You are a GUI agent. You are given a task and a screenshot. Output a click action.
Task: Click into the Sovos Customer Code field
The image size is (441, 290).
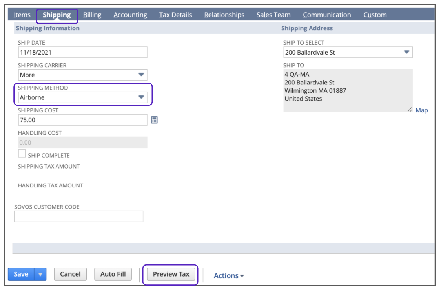tap(78, 217)
